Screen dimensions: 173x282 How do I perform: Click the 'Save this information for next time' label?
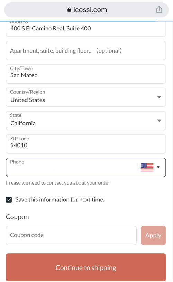point(60,200)
